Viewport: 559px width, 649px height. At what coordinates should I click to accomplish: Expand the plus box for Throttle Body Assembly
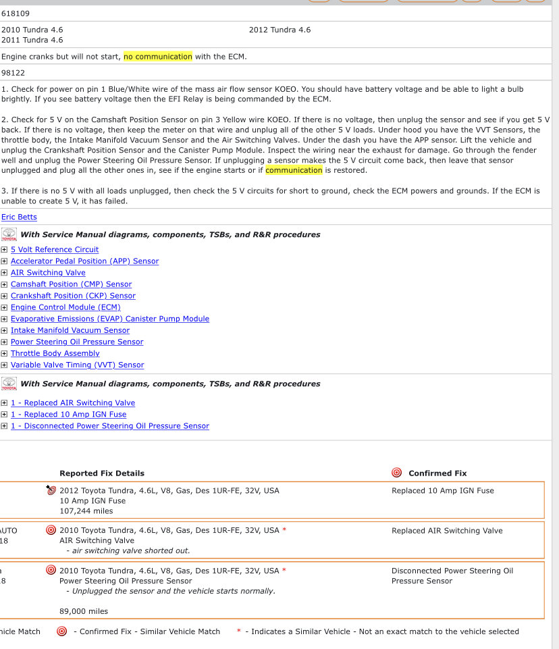click(4, 353)
